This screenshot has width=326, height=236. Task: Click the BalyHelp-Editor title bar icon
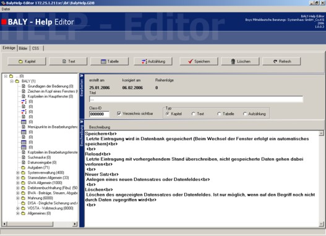coord(3,2)
